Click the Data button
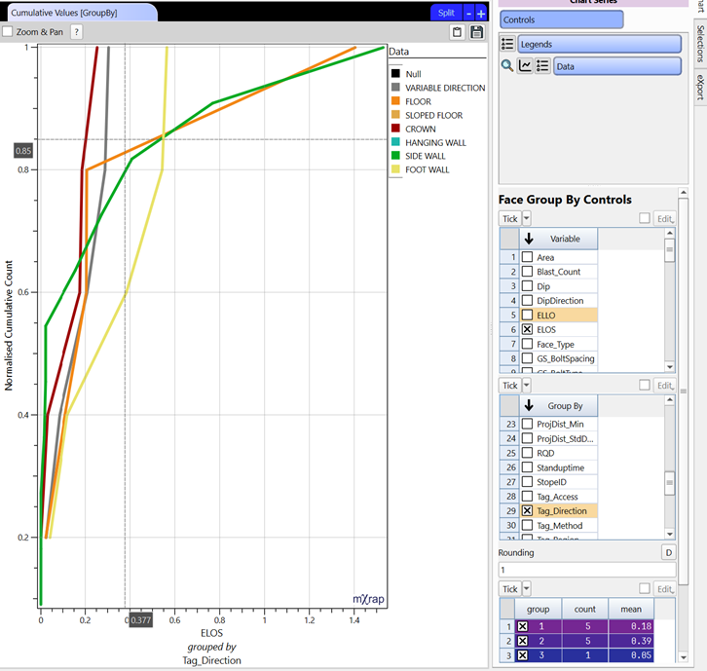 coord(616,66)
